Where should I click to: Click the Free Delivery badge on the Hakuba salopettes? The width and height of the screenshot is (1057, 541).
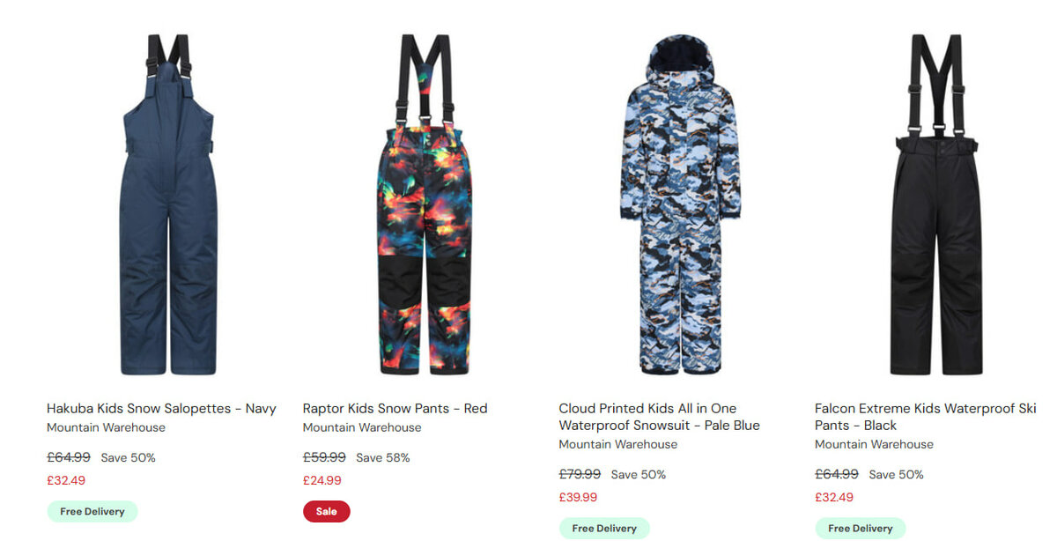click(92, 512)
